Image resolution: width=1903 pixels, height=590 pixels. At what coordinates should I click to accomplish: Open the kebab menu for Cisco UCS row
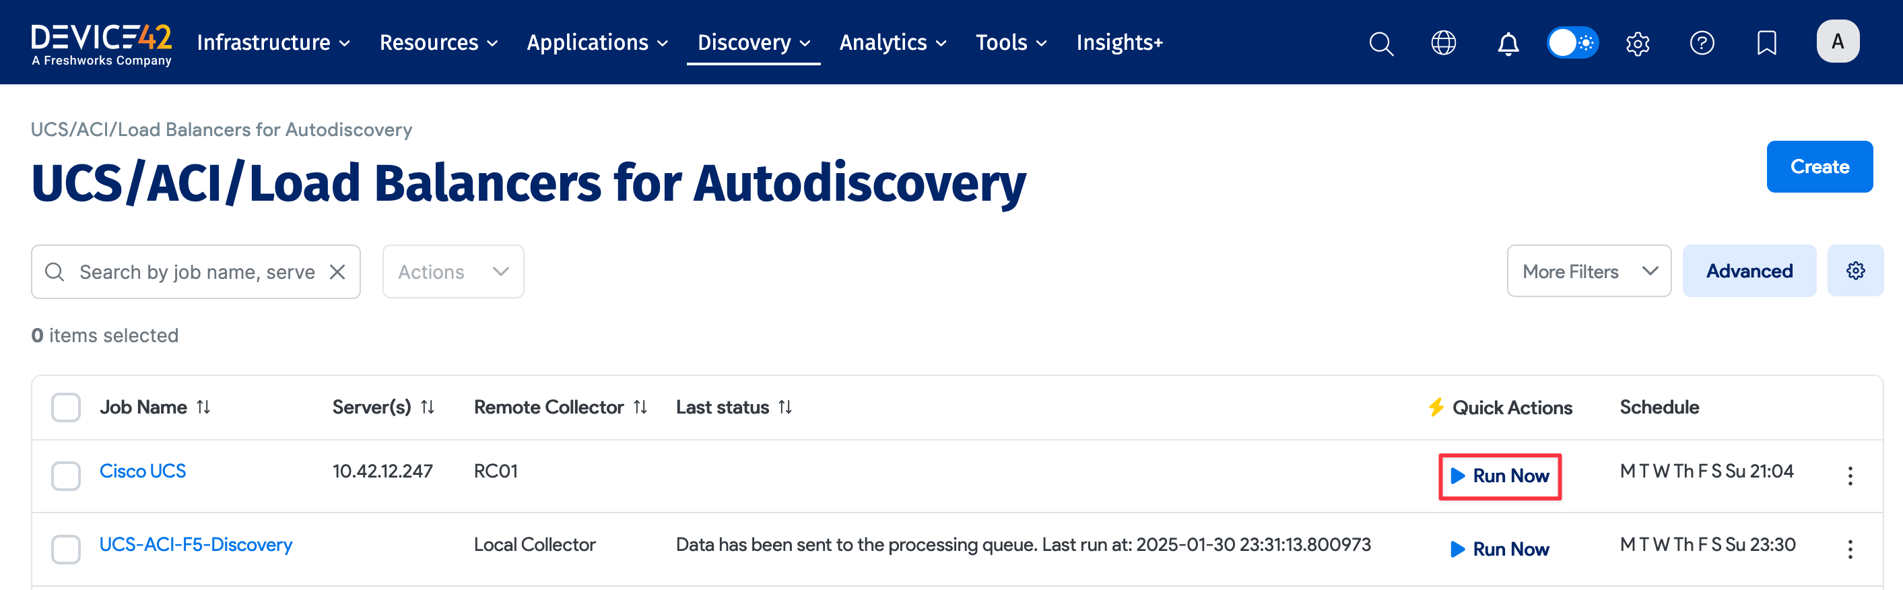coord(1849,476)
